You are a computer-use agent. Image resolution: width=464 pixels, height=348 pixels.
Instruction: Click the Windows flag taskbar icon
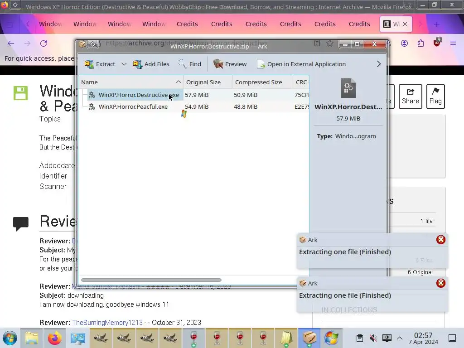point(332,338)
